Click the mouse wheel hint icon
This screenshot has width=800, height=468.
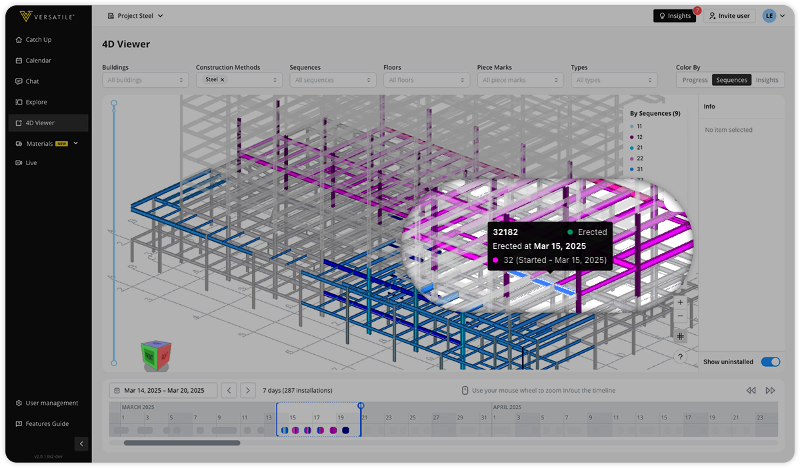pos(465,390)
